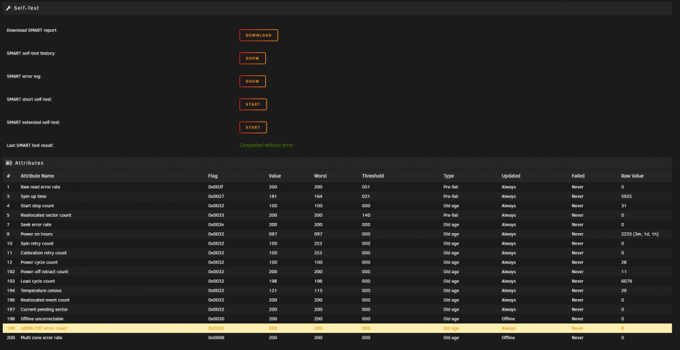Select the 'Current pending sector' attribute
This screenshot has width=680, height=350.
(x=337, y=309)
